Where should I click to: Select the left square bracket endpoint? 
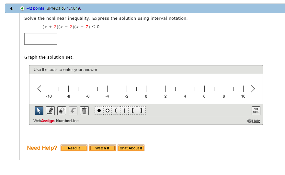coord(133,111)
